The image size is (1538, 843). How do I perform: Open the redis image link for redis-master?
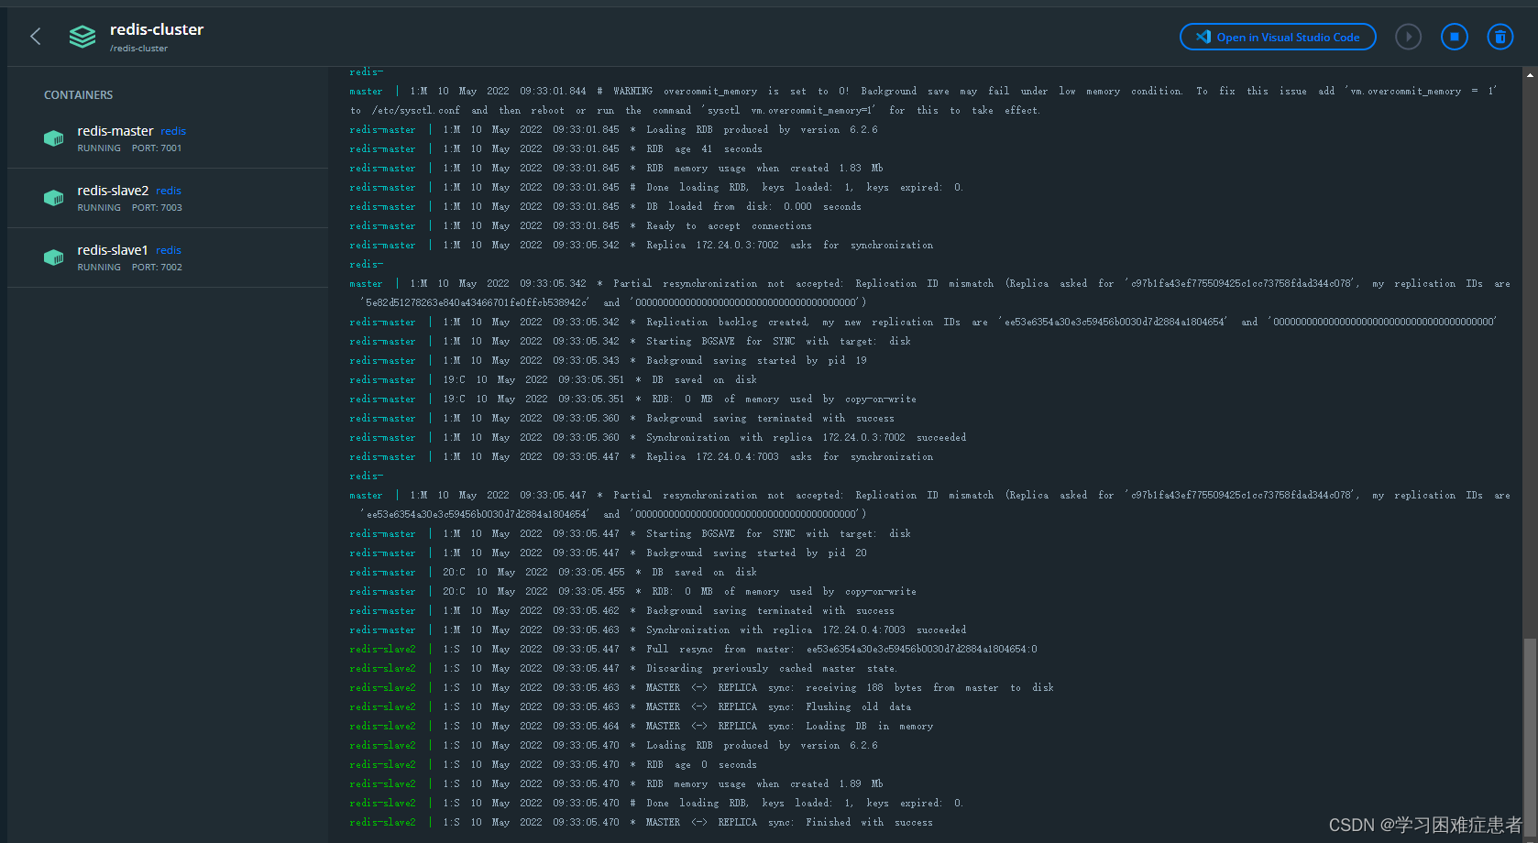(173, 130)
